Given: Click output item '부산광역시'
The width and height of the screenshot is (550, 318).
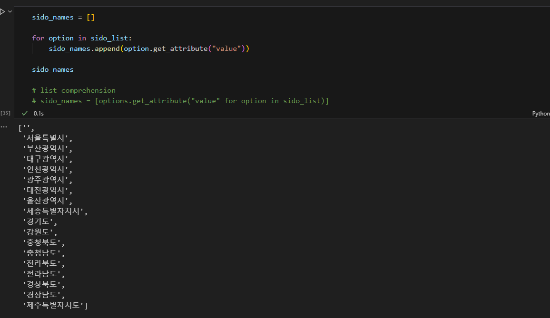Looking at the screenshot, I should point(48,149).
